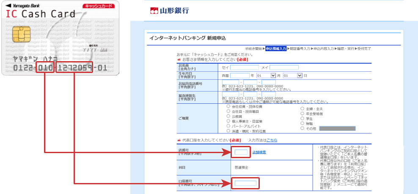Choose the 学生 radio button
Viewport: 418px width, 194px height.
click(x=302, y=119)
